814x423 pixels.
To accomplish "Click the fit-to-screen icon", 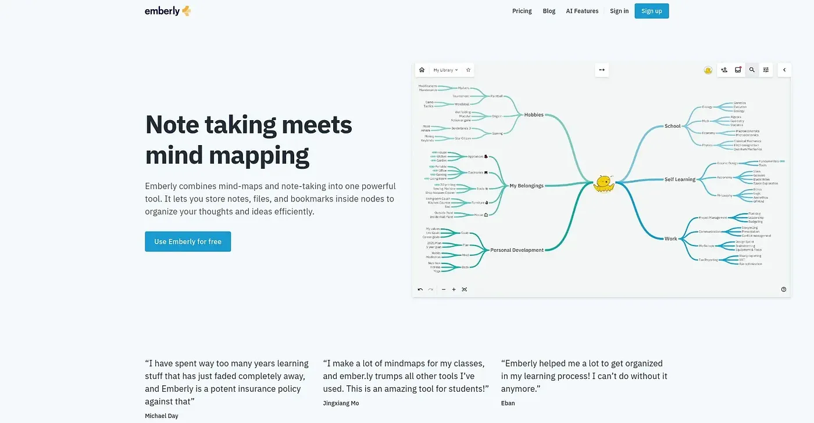I will [465, 289].
